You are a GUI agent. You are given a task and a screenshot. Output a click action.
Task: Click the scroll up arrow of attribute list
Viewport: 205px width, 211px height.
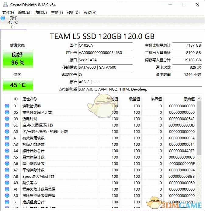pyautogui.click(x=199, y=98)
